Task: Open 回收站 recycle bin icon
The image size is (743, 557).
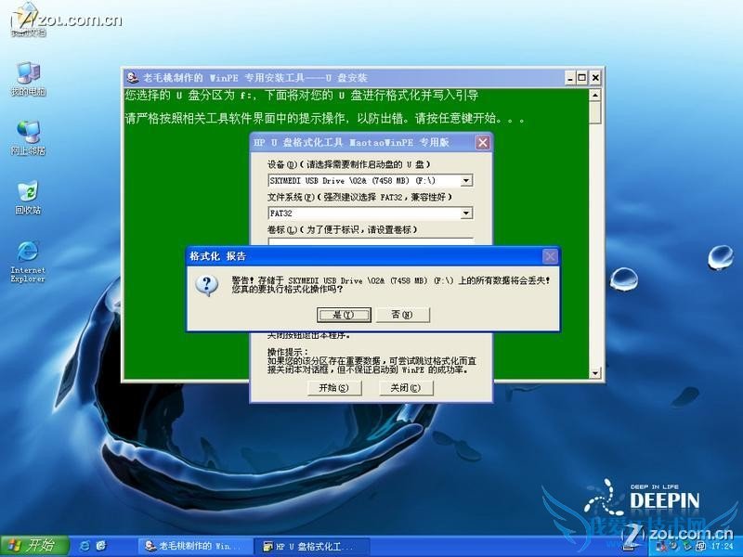Action: coord(29,198)
